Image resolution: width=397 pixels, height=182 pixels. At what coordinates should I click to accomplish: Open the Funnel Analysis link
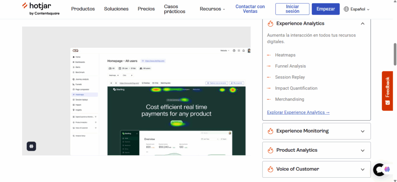[x=290, y=66]
